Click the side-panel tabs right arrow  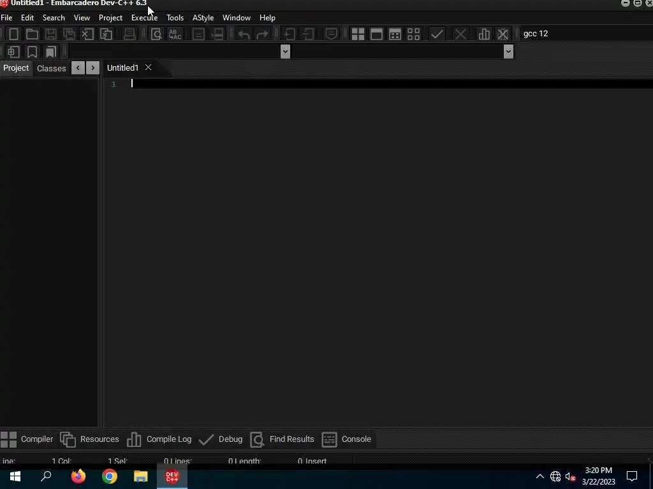[93, 67]
